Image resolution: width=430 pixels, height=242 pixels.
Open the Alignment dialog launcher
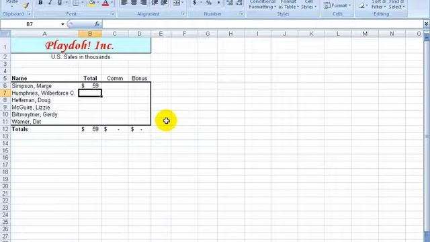pyautogui.click(x=183, y=13)
